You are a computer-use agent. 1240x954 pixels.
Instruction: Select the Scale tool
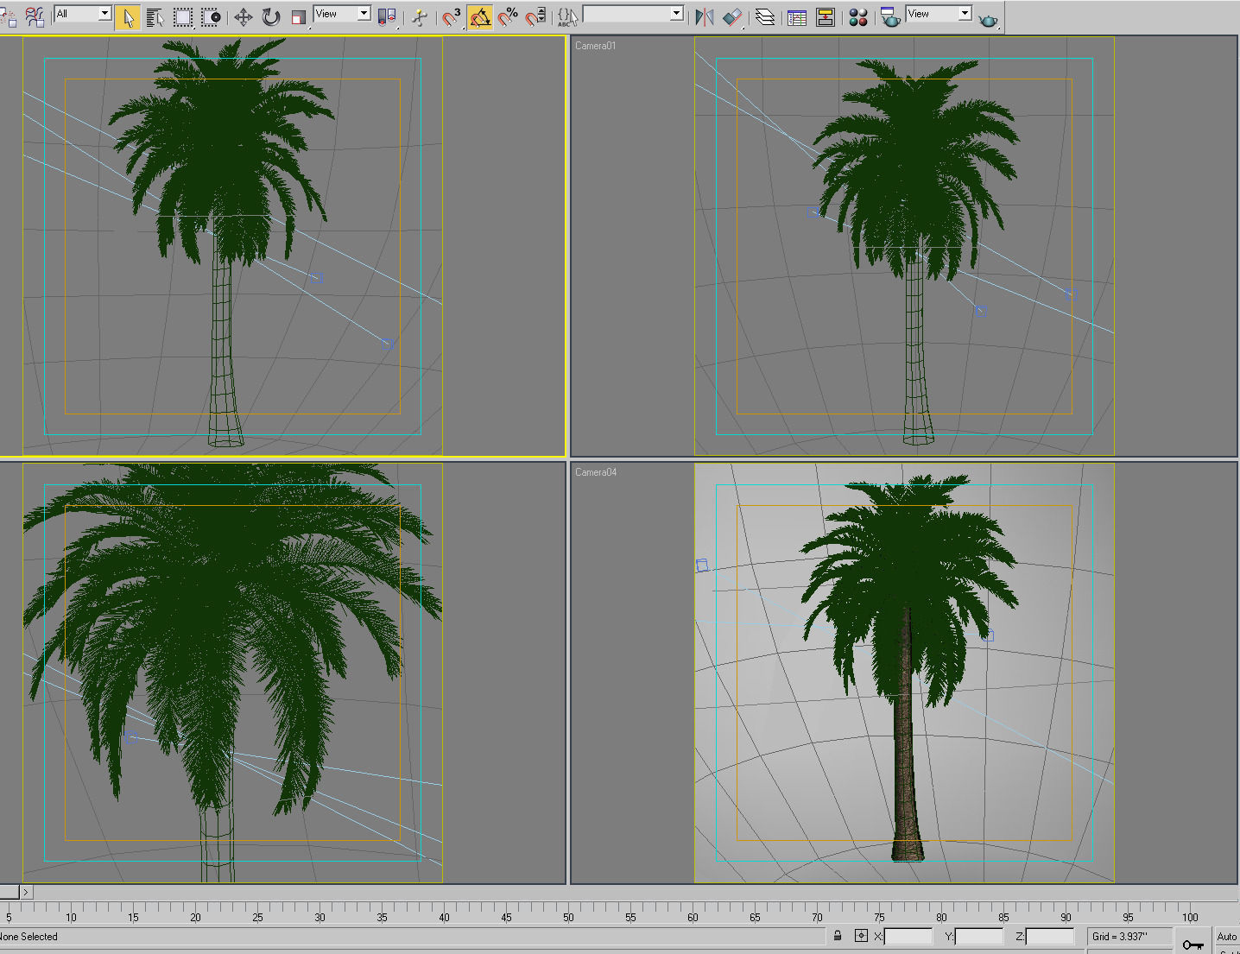coord(299,17)
